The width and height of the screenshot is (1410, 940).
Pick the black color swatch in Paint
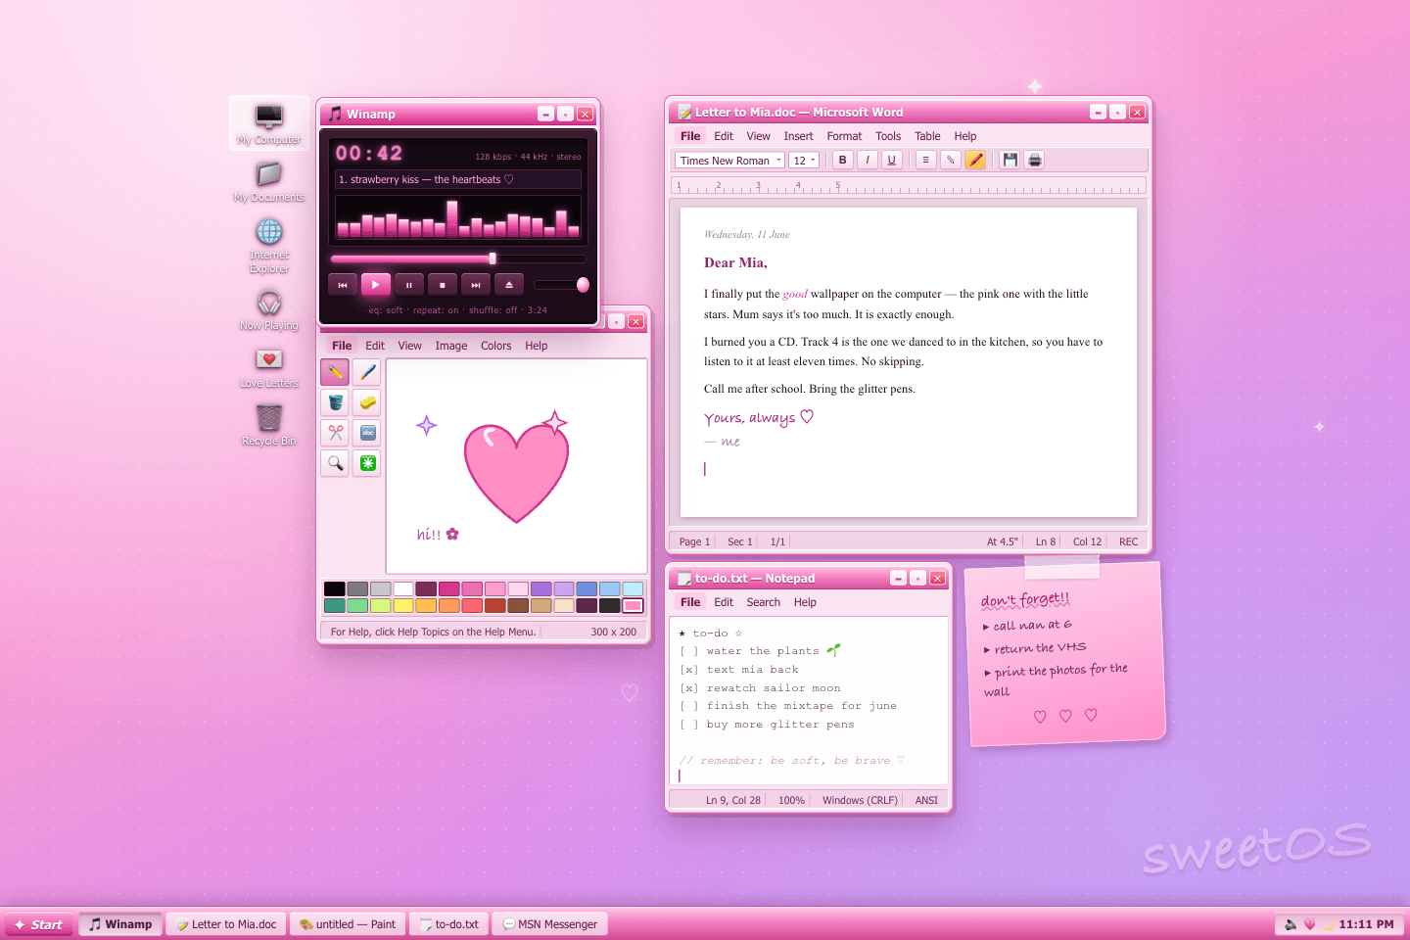[x=334, y=588]
